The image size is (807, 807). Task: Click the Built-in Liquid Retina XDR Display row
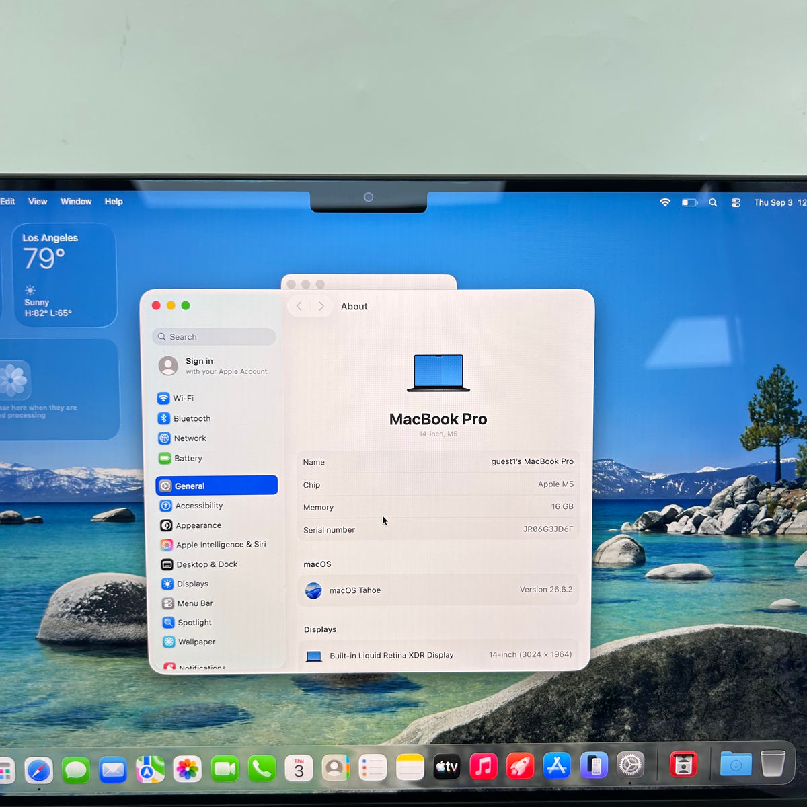[x=438, y=655]
